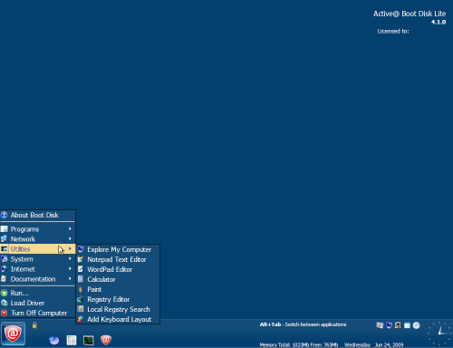Click the analog clock on the taskbar
Viewport: 453px width, 348px height.
click(x=439, y=333)
